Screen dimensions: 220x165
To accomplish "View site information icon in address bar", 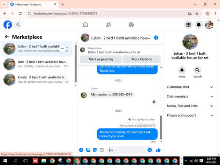I will pos(29,14).
